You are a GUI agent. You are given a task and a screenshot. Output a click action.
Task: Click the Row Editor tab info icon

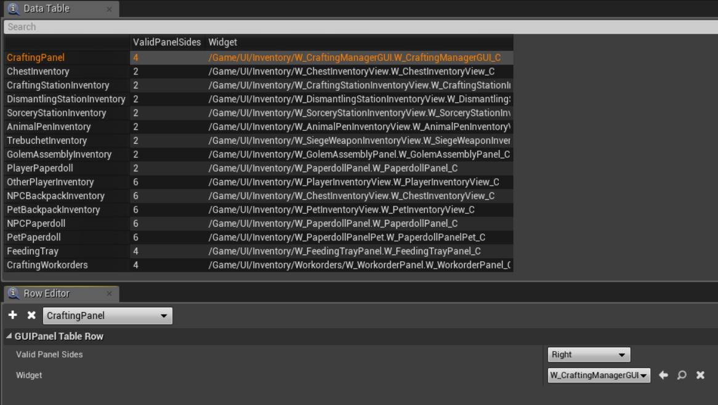point(14,294)
